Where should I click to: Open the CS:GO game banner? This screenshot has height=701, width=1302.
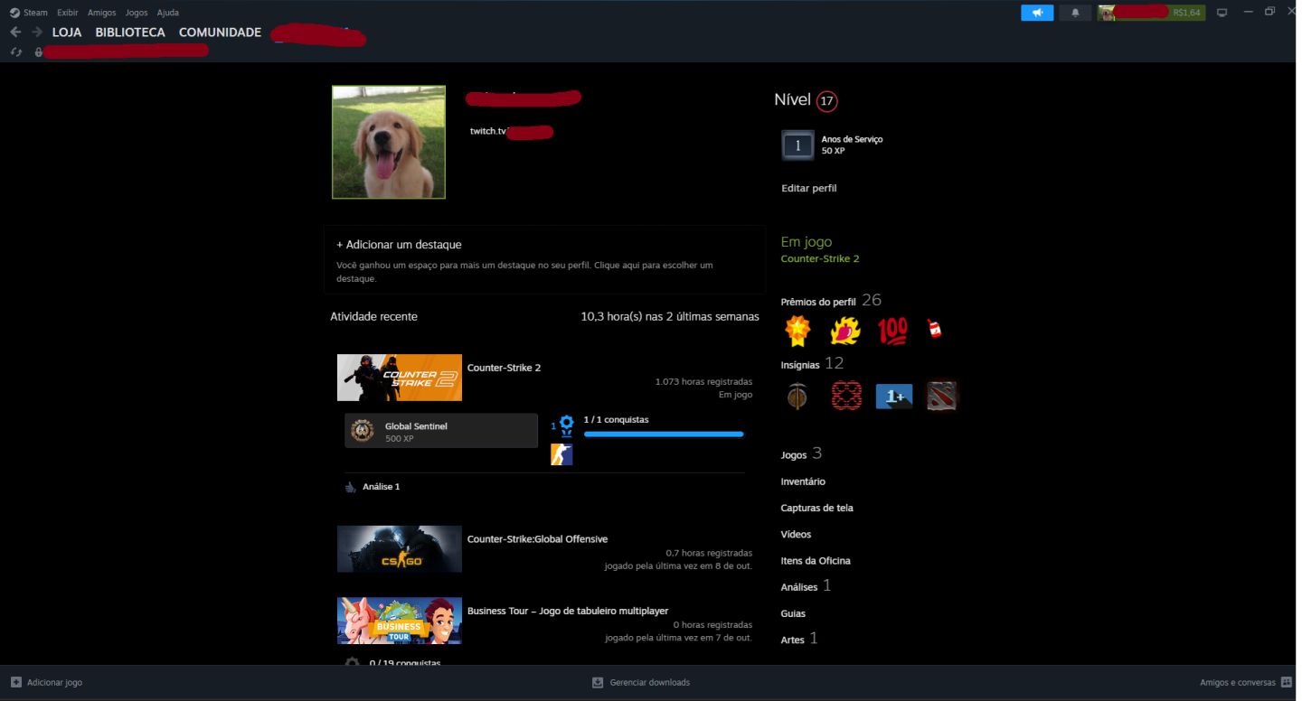click(400, 549)
